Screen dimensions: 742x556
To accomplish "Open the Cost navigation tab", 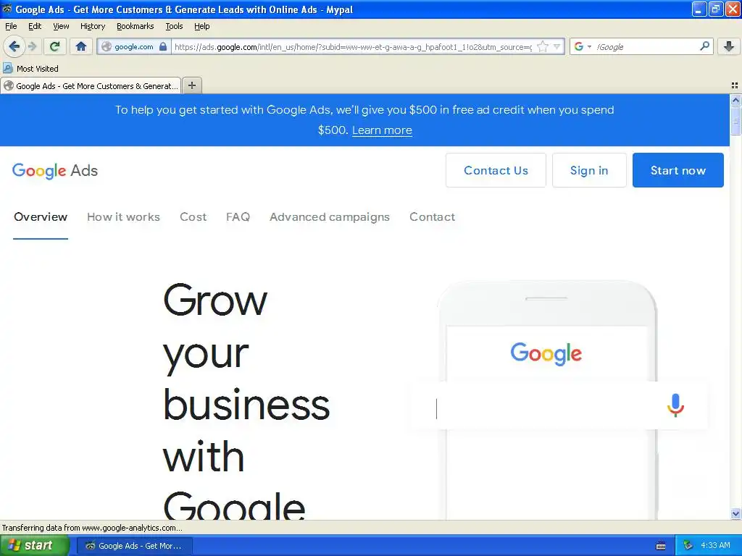I will 193,217.
